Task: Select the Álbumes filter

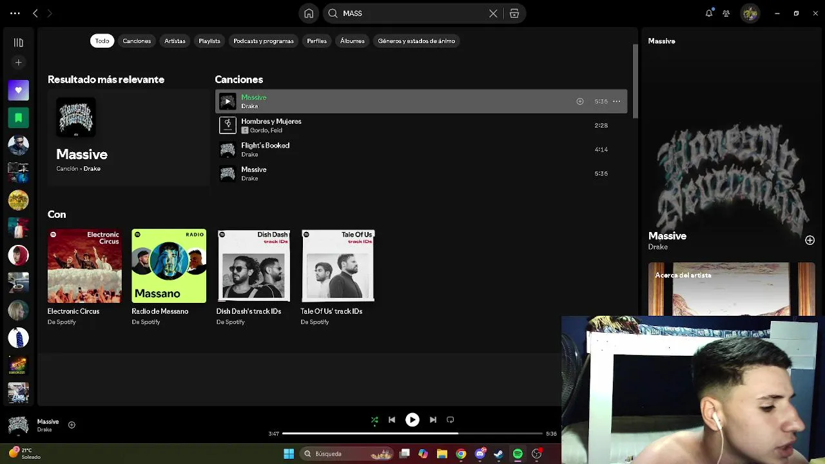Action: 352,41
